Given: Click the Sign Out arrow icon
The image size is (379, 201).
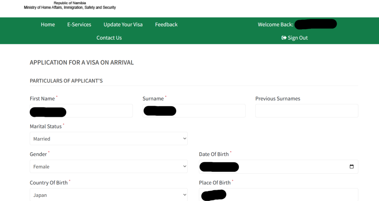Looking at the screenshot, I should pyautogui.click(x=284, y=38).
